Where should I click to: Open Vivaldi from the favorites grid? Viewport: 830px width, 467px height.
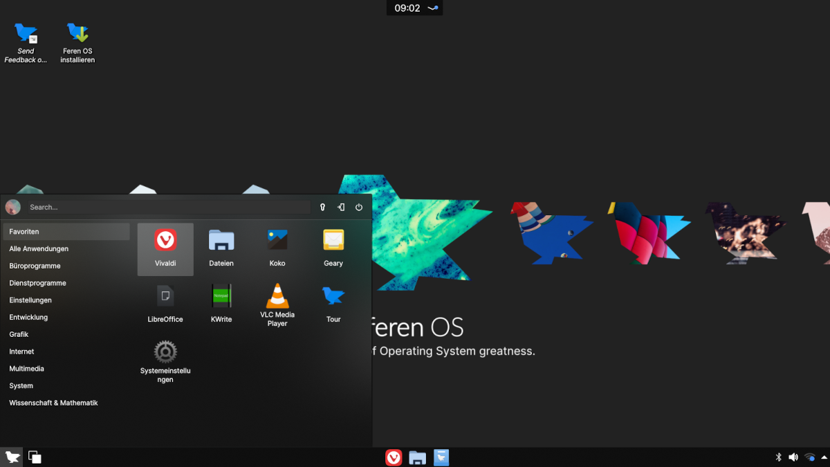tap(165, 249)
